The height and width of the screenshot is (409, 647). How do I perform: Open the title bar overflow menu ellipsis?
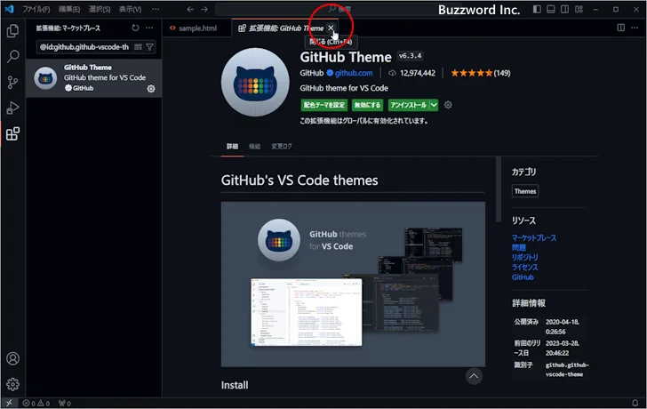pos(156,9)
